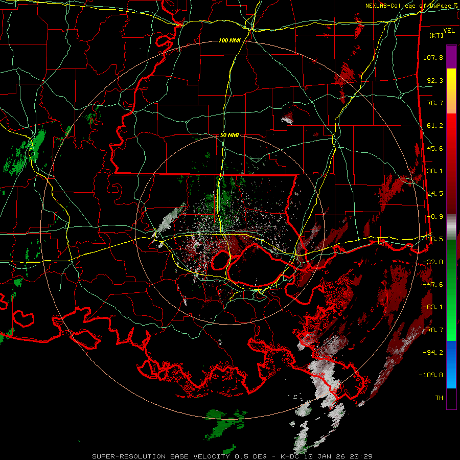Click the TH legend label

click(x=439, y=398)
